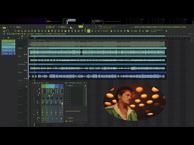Open the shopping cart store icon

coord(143,31)
